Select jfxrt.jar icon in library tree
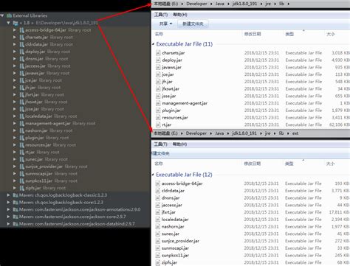The height and width of the screenshot is (266, 350). coord(21,94)
